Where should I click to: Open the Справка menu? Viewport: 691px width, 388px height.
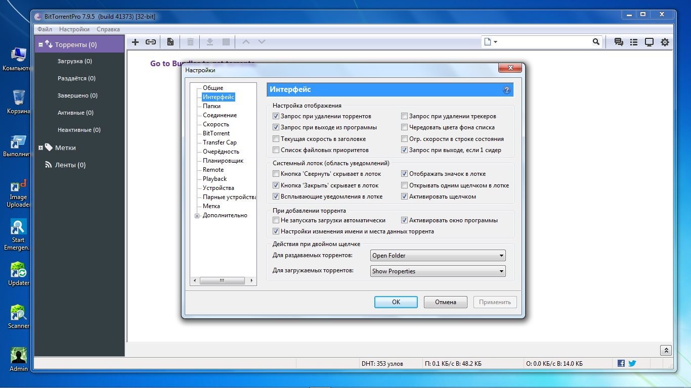108,29
